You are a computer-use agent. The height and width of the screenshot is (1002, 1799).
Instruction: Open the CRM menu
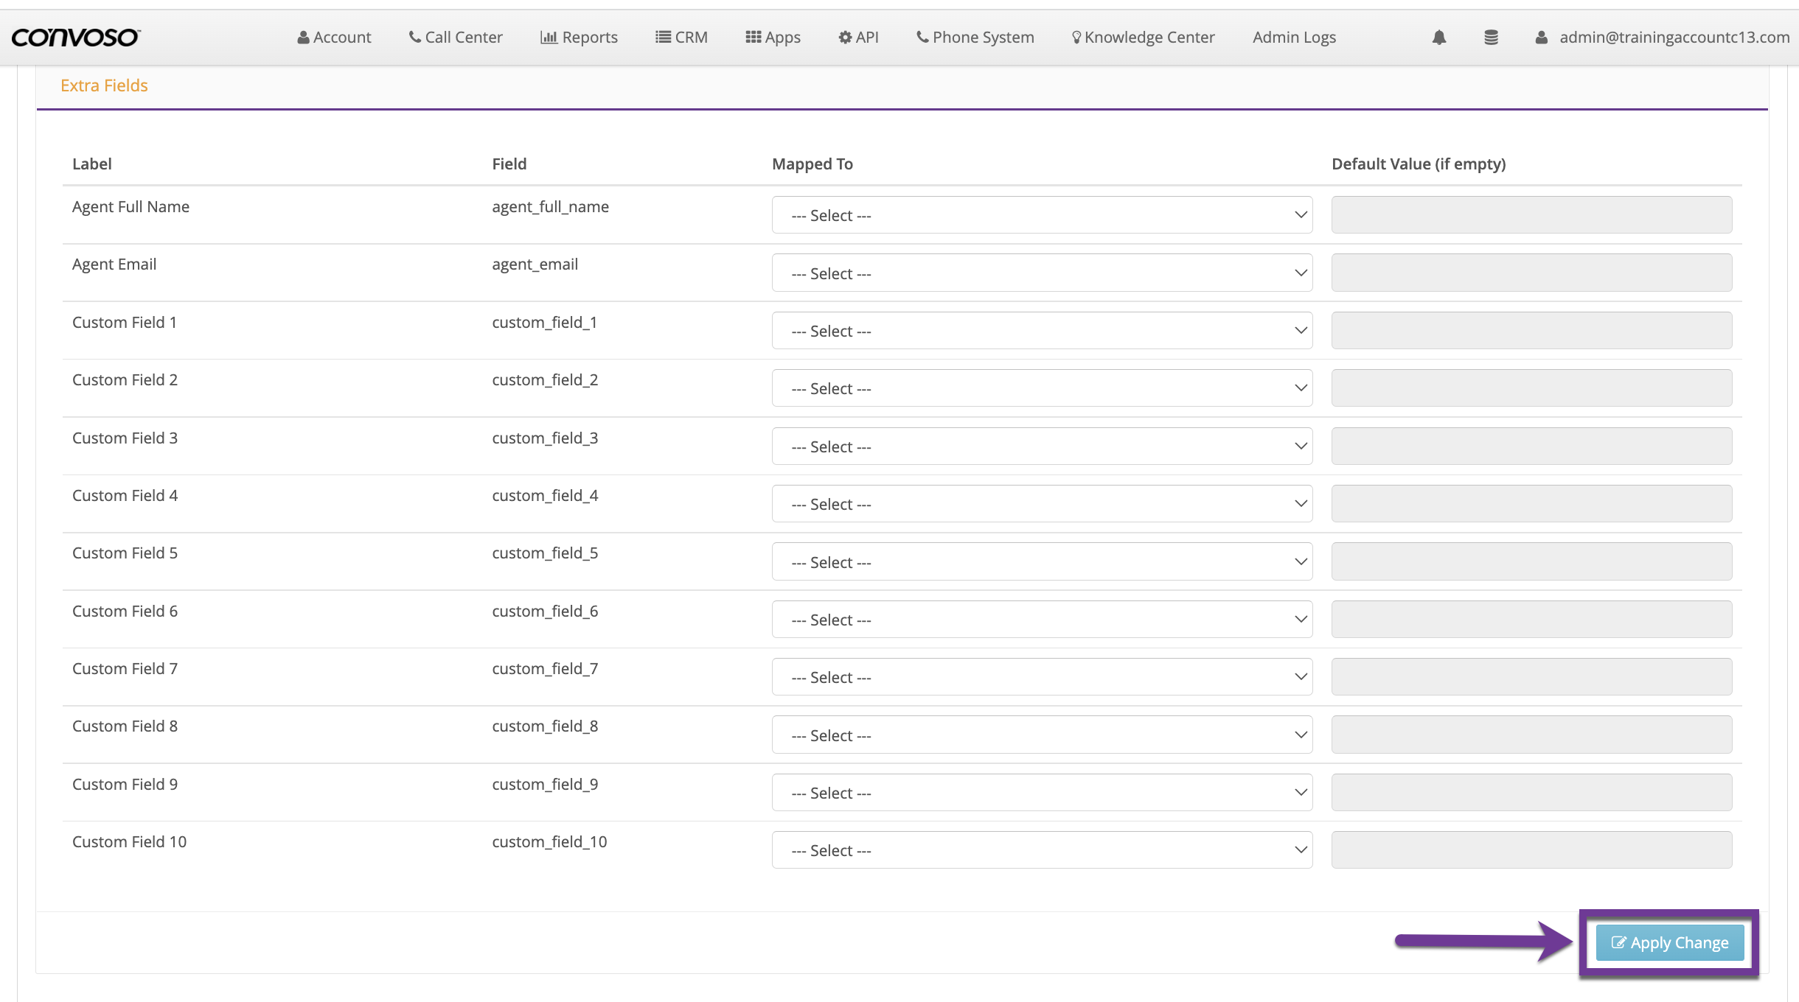pos(682,37)
